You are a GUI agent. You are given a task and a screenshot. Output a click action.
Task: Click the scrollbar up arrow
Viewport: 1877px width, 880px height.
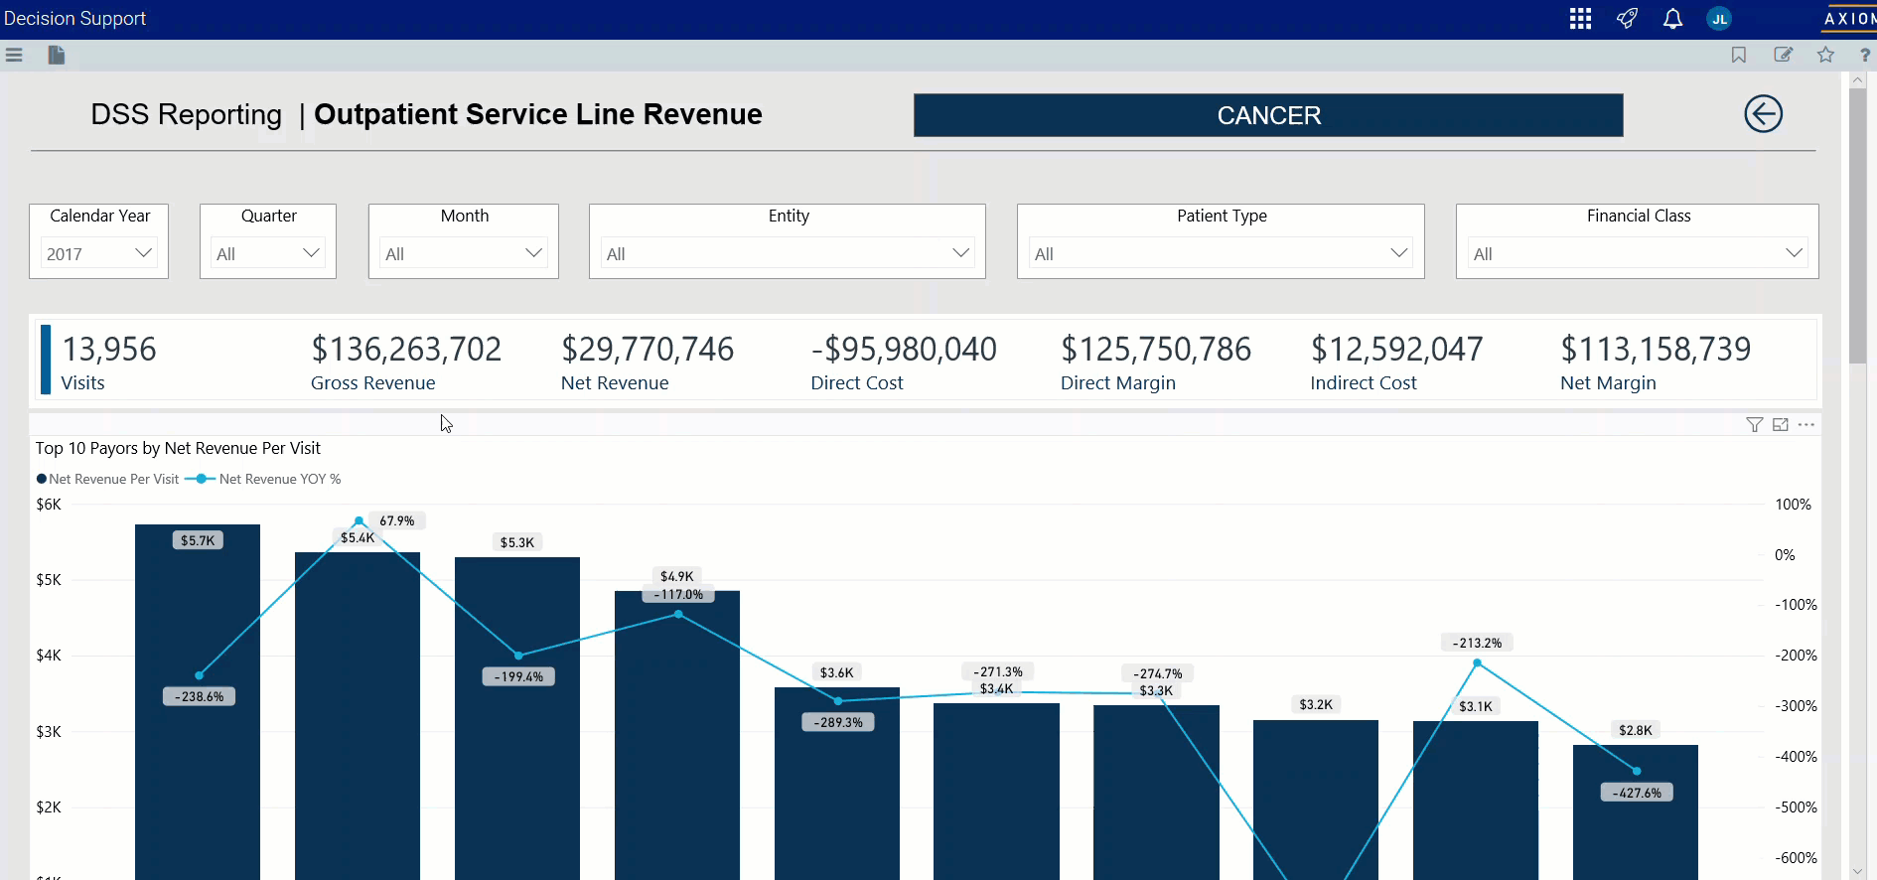pyautogui.click(x=1857, y=79)
